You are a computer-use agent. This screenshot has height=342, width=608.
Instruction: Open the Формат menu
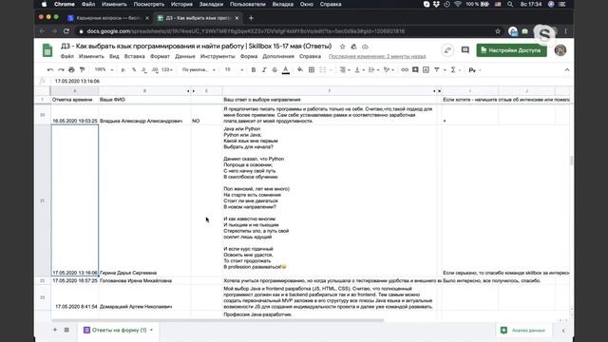point(160,57)
